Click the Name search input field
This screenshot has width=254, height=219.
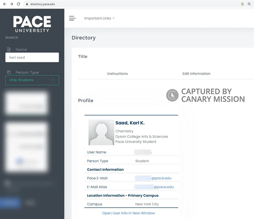(32, 58)
